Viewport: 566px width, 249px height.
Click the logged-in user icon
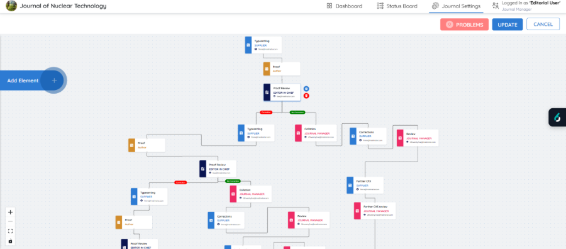[496, 6]
